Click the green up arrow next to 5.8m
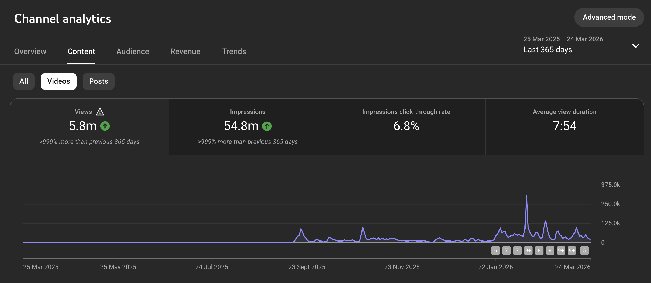 click(x=105, y=126)
